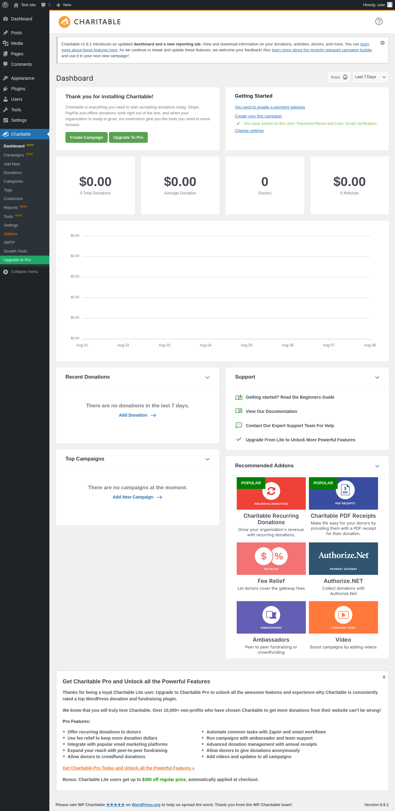The height and width of the screenshot is (811, 395).
Task: Click the Plugins plug icon in sidebar
Action: [x=5, y=89]
